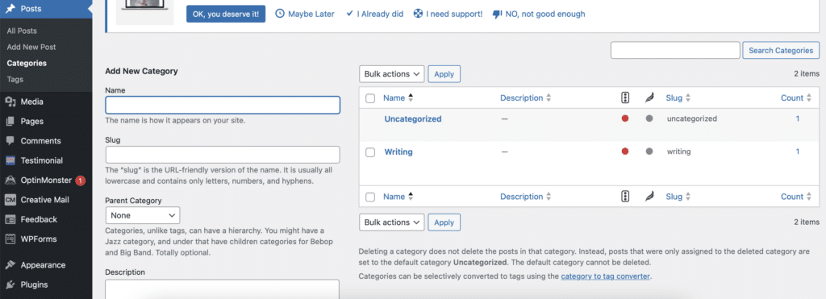Open the Comments bubble icon
826x299 pixels.
10,140
